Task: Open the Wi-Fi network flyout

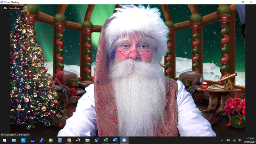Action: pyautogui.click(x=234, y=140)
